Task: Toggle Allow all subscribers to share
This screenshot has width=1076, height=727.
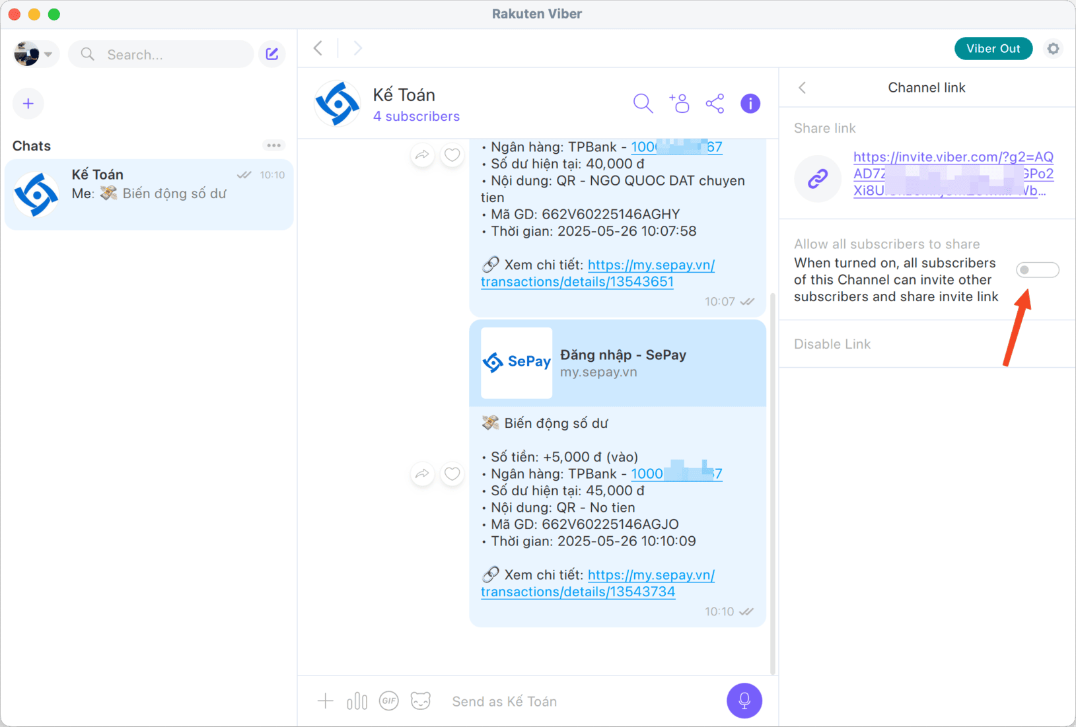Action: point(1037,270)
